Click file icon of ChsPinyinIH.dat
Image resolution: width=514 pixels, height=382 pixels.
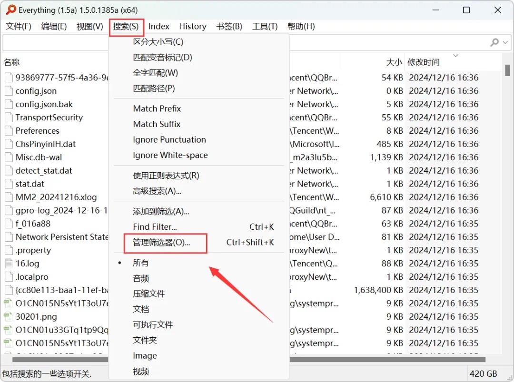[x=9, y=144]
